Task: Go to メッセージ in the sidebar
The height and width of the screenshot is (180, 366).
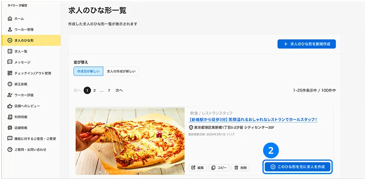Action: [31, 62]
